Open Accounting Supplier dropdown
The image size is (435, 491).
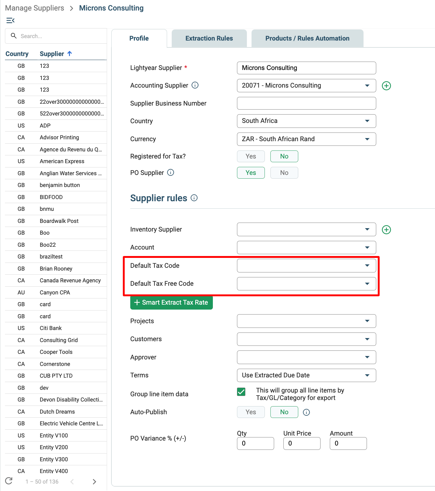point(307,85)
